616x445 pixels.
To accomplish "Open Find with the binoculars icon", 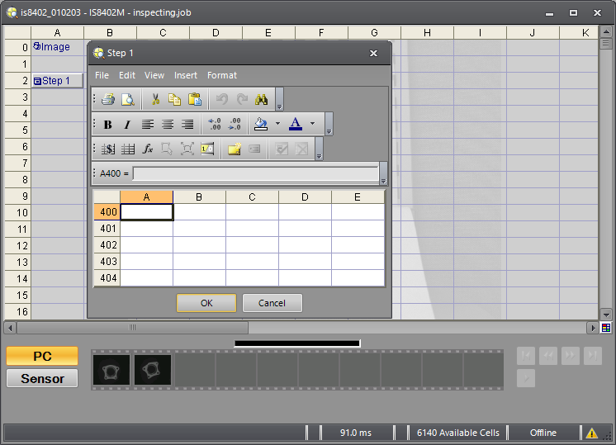I will point(262,99).
